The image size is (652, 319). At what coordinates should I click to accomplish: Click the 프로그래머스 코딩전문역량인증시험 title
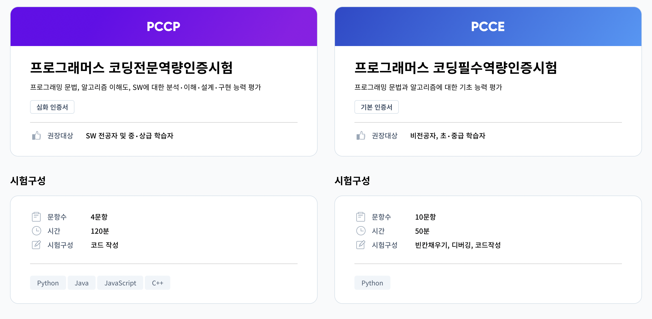coord(131,67)
